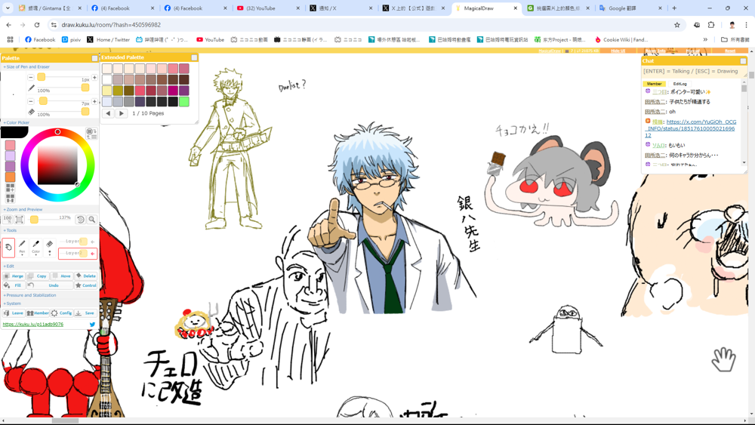The image size is (755, 425).
Task: Pick the pink recent color swatch
Action: tap(10, 145)
